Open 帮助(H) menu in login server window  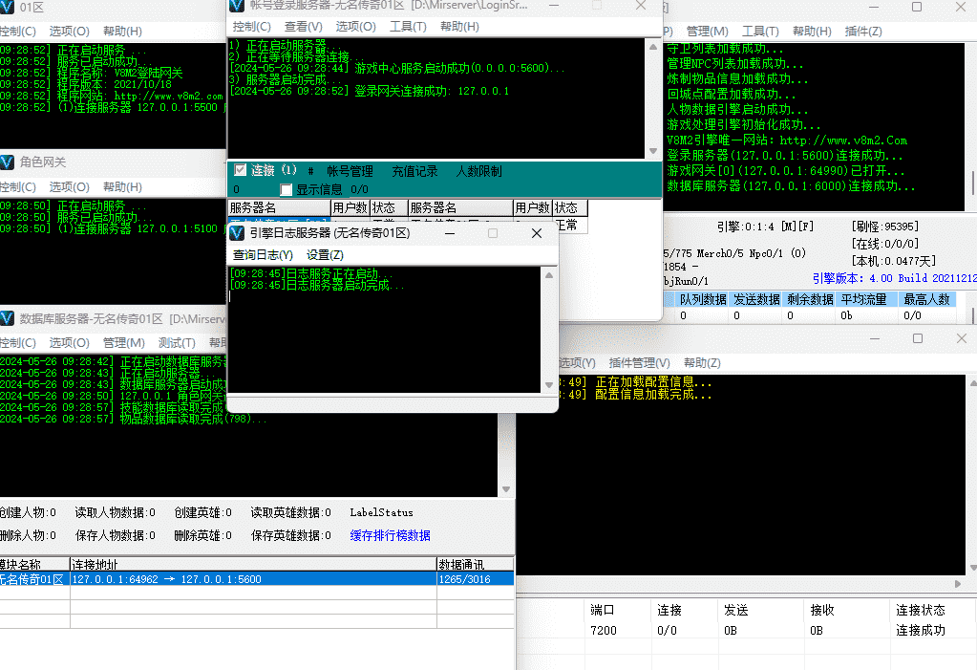[459, 27]
